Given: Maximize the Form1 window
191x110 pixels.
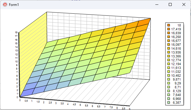Looking at the screenshot, I should point(170,4).
